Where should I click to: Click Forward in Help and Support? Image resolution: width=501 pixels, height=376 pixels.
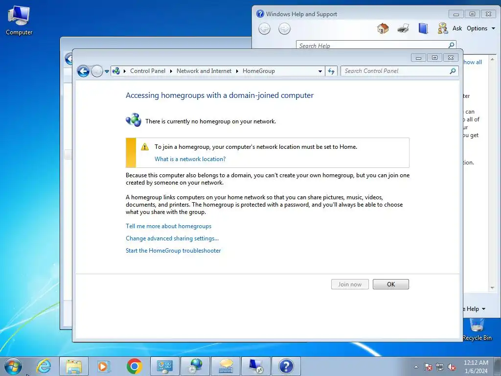284,29
